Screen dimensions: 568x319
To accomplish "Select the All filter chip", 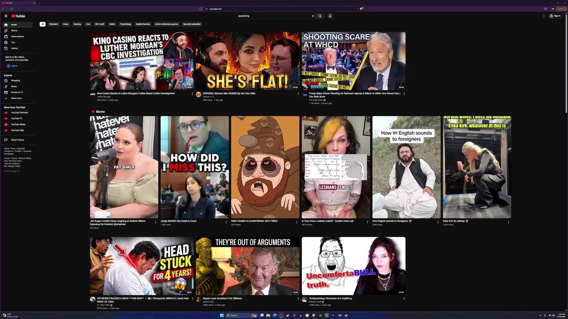I will (43, 24).
